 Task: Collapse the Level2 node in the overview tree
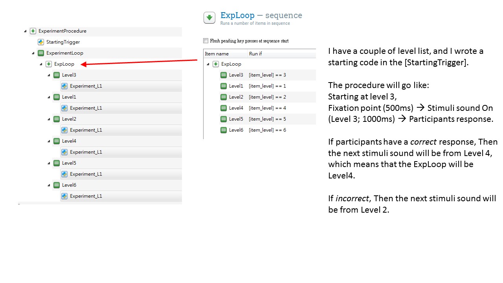coord(49,119)
